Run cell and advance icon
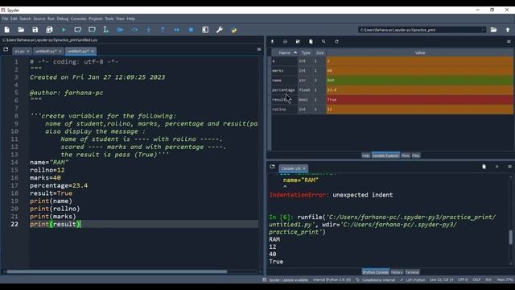Viewport: 515px width, 290px height. pos(92,30)
